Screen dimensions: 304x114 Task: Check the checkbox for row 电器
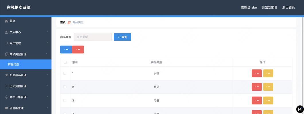pyautogui.click(x=65, y=101)
